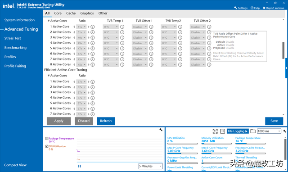Viewport: 288px width, 172px height.
Task: Open TVB Offset 2 dropdown for 6 Active Cores
Action: (198, 54)
